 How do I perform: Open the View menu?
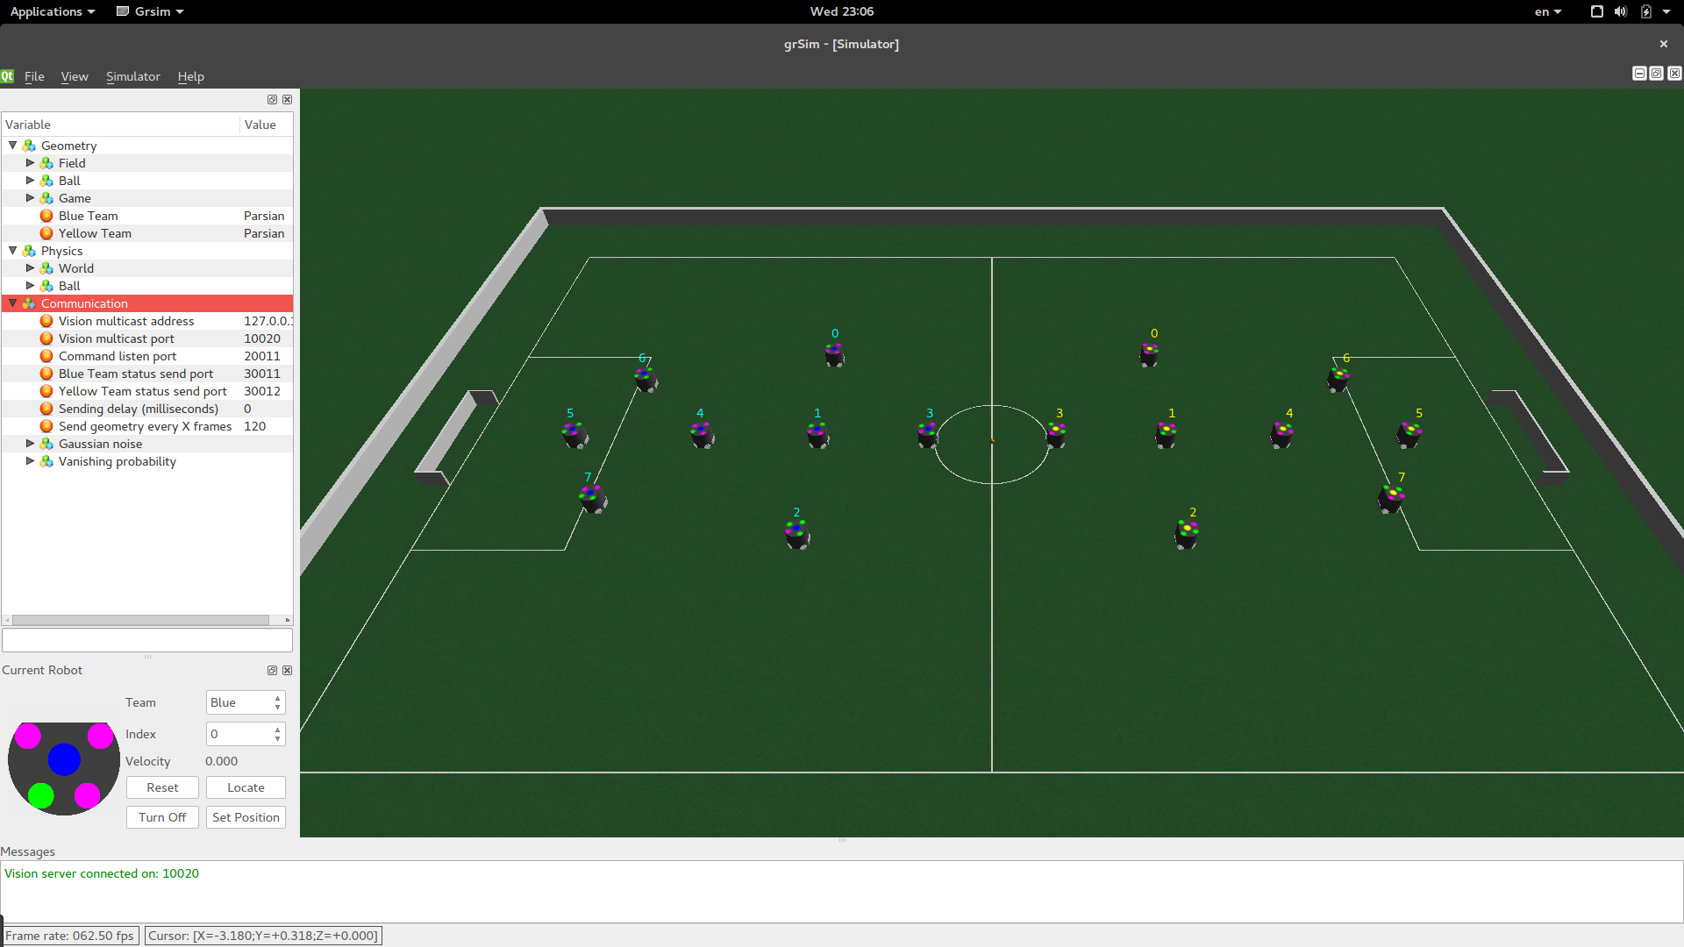point(73,76)
